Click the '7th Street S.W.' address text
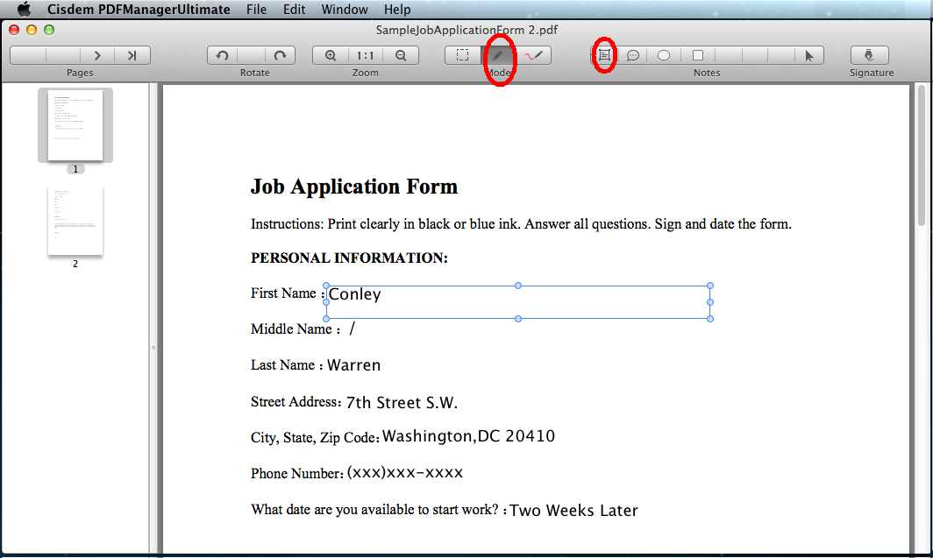 402,402
